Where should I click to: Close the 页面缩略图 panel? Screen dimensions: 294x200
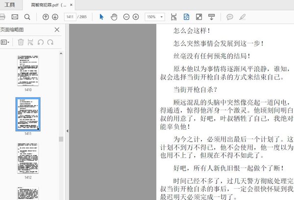[57, 29]
